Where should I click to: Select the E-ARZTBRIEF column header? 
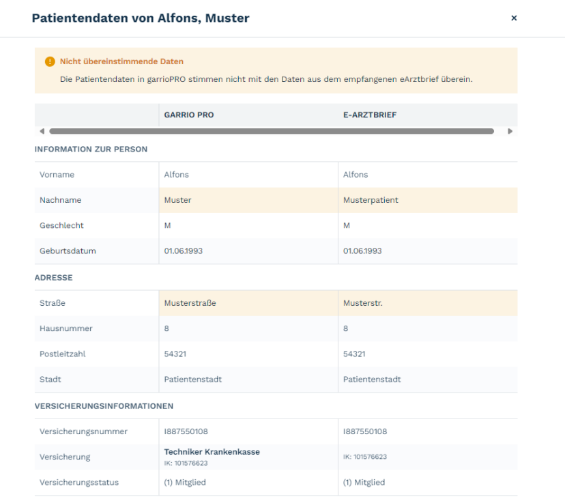(370, 115)
